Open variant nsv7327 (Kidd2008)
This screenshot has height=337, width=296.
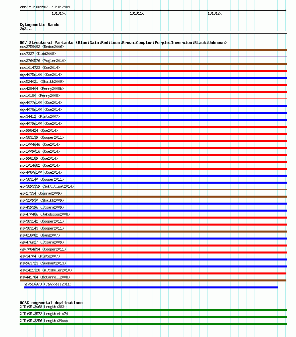38,54
